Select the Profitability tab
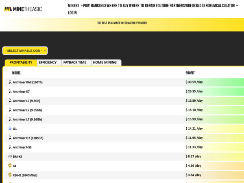Screen dimensions: 244x183 tap(21, 63)
